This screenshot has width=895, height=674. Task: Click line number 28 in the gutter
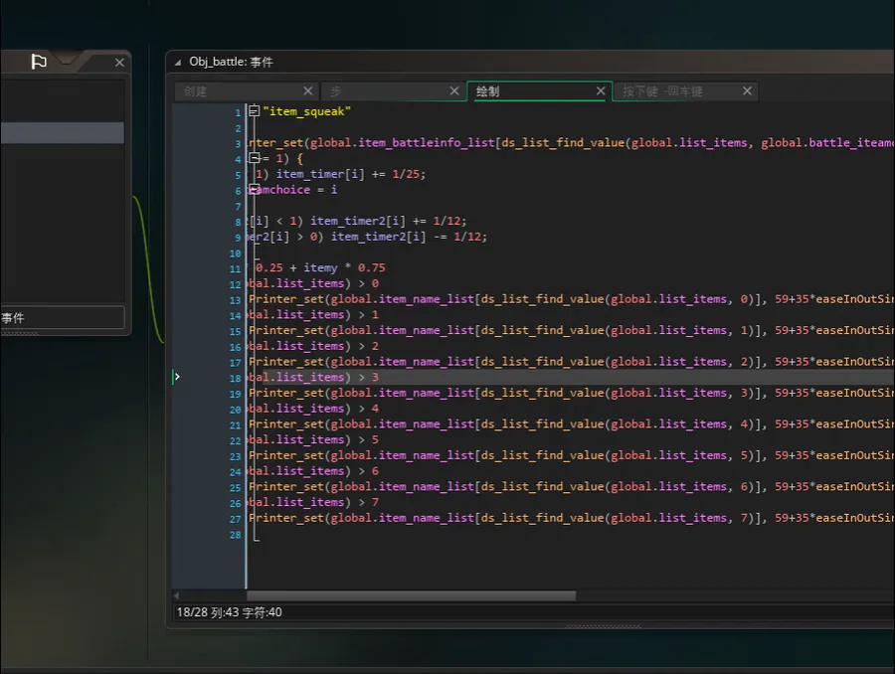[235, 535]
